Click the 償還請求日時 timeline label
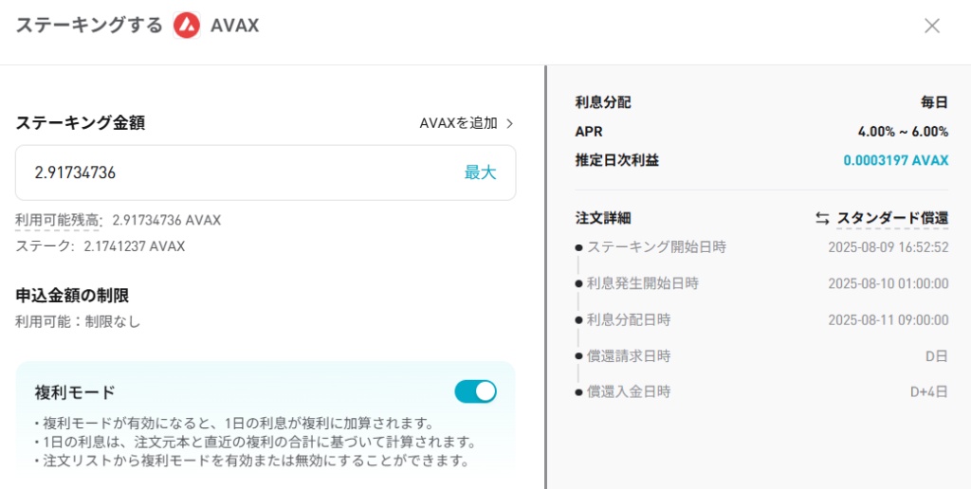The height and width of the screenshot is (489, 971). 629,356
